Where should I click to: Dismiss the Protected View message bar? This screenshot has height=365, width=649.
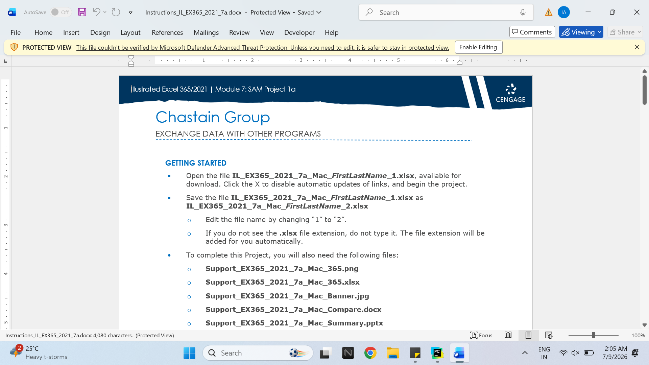(x=637, y=47)
